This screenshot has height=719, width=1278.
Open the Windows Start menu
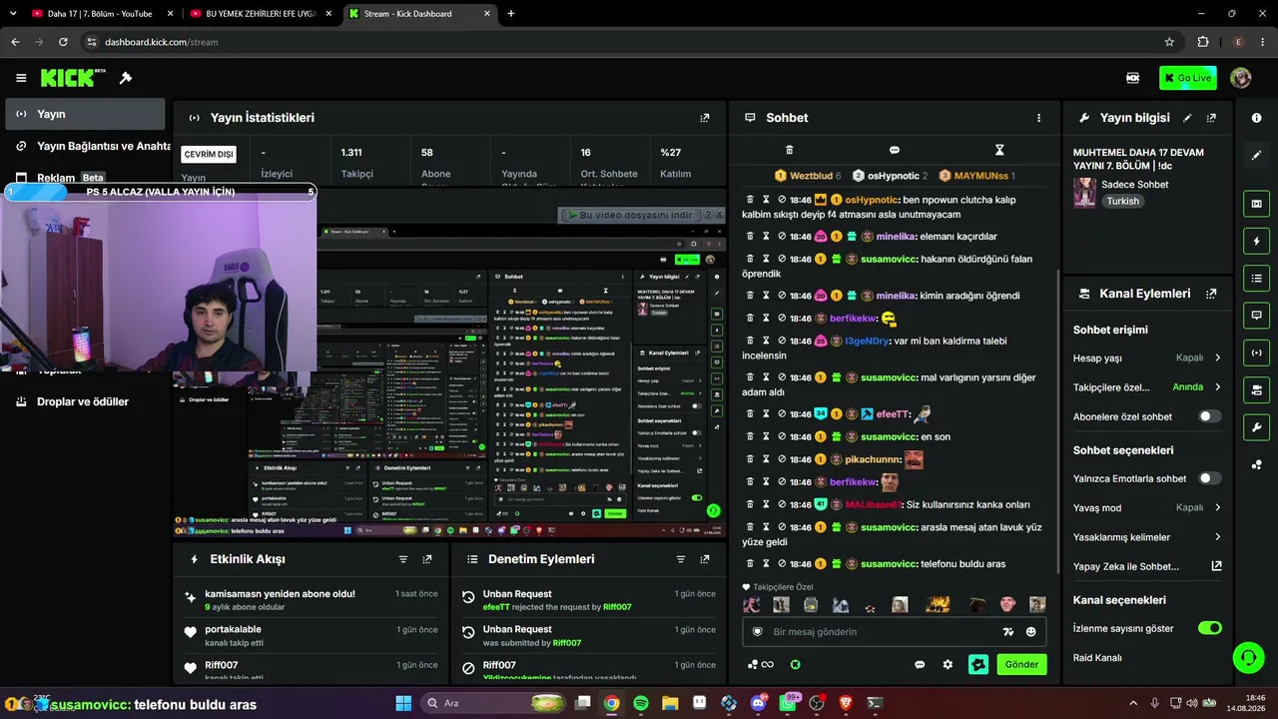[403, 703]
